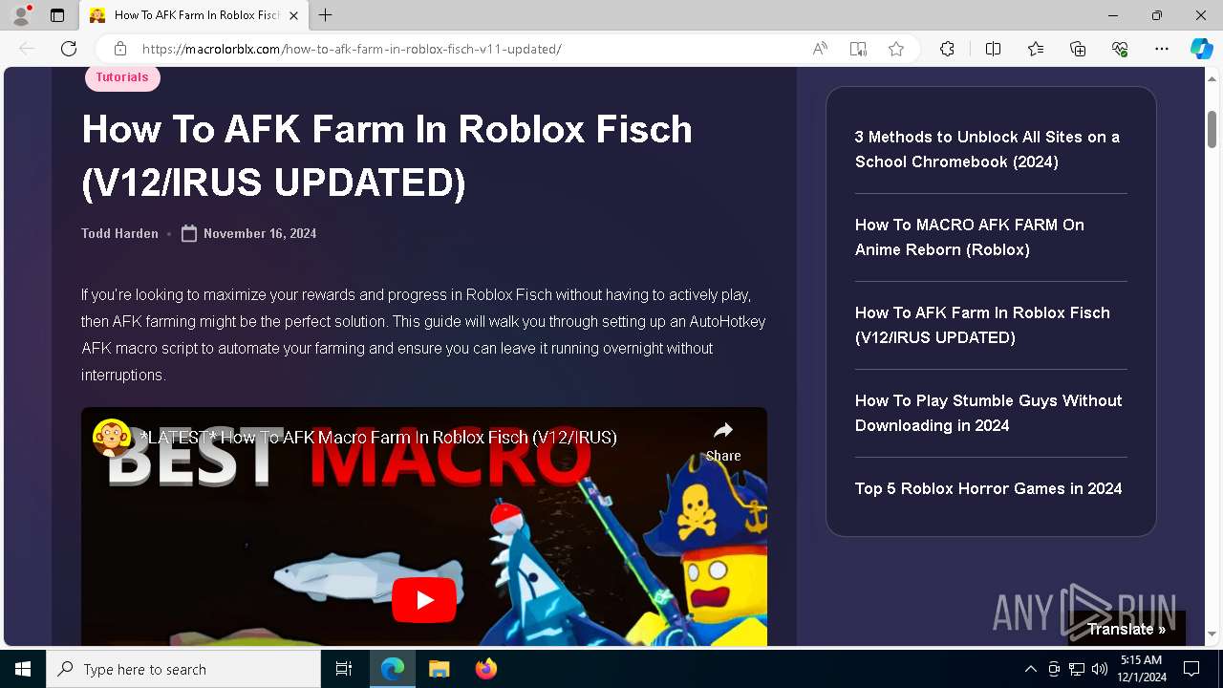This screenshot has height=688, width=1223.
Task: Add this page to favorites star
Action: click(896, 49)
